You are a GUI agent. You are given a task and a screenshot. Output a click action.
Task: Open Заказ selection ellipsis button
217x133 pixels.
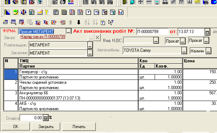(91, 37)
